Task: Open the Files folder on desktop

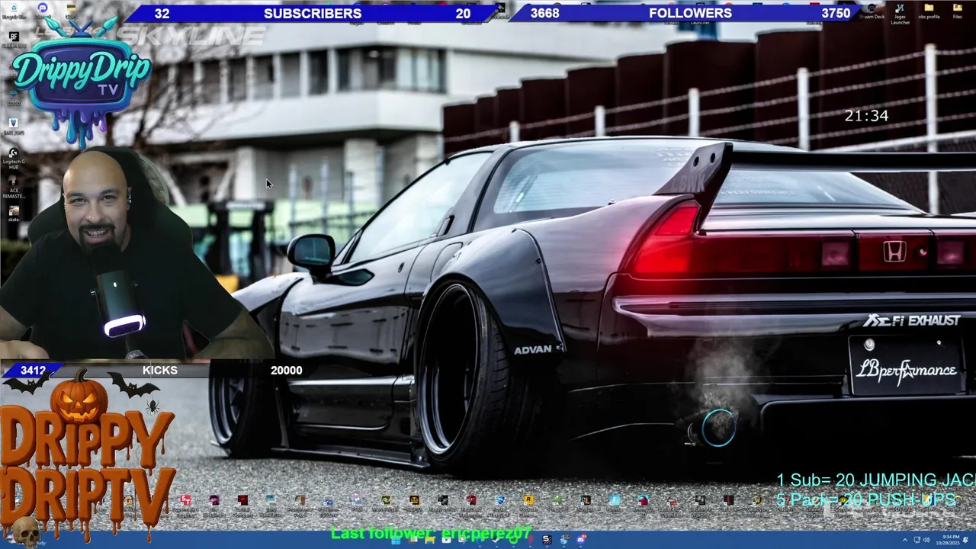Action: [958, 11]
